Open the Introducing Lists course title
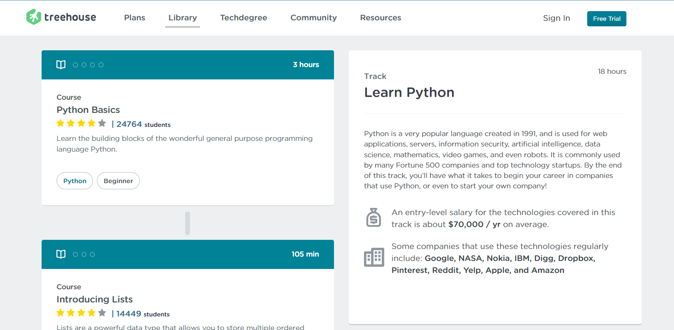 click(94, 299)
